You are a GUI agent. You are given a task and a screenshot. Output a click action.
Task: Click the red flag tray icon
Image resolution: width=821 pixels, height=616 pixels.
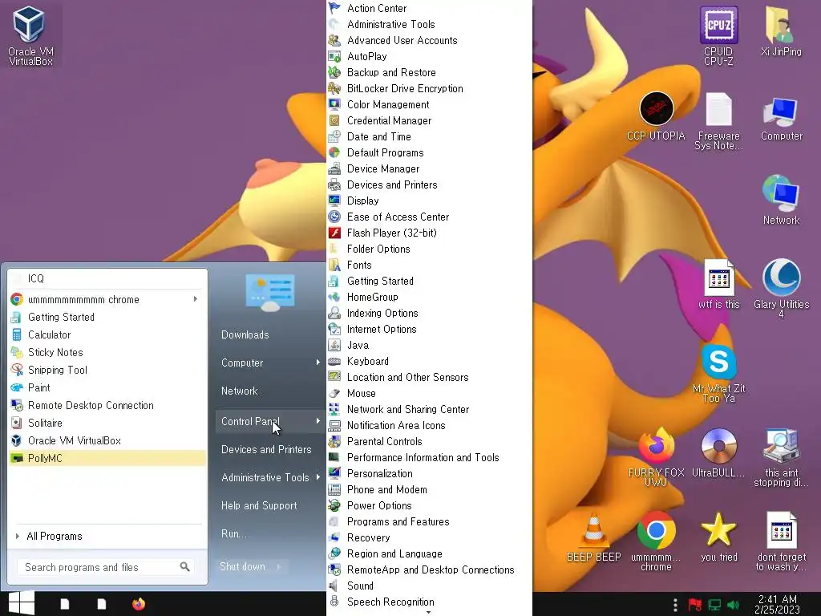695,605
